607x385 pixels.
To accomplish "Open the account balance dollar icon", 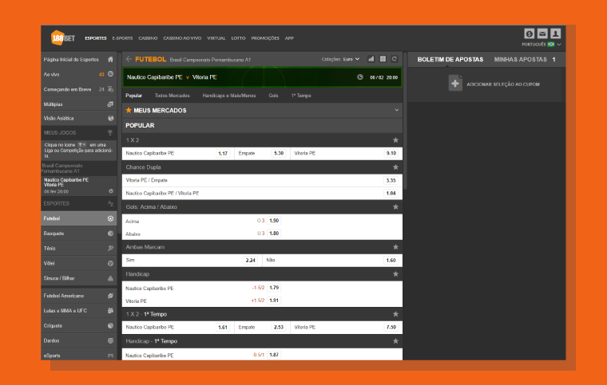I will tap(530, 33).
